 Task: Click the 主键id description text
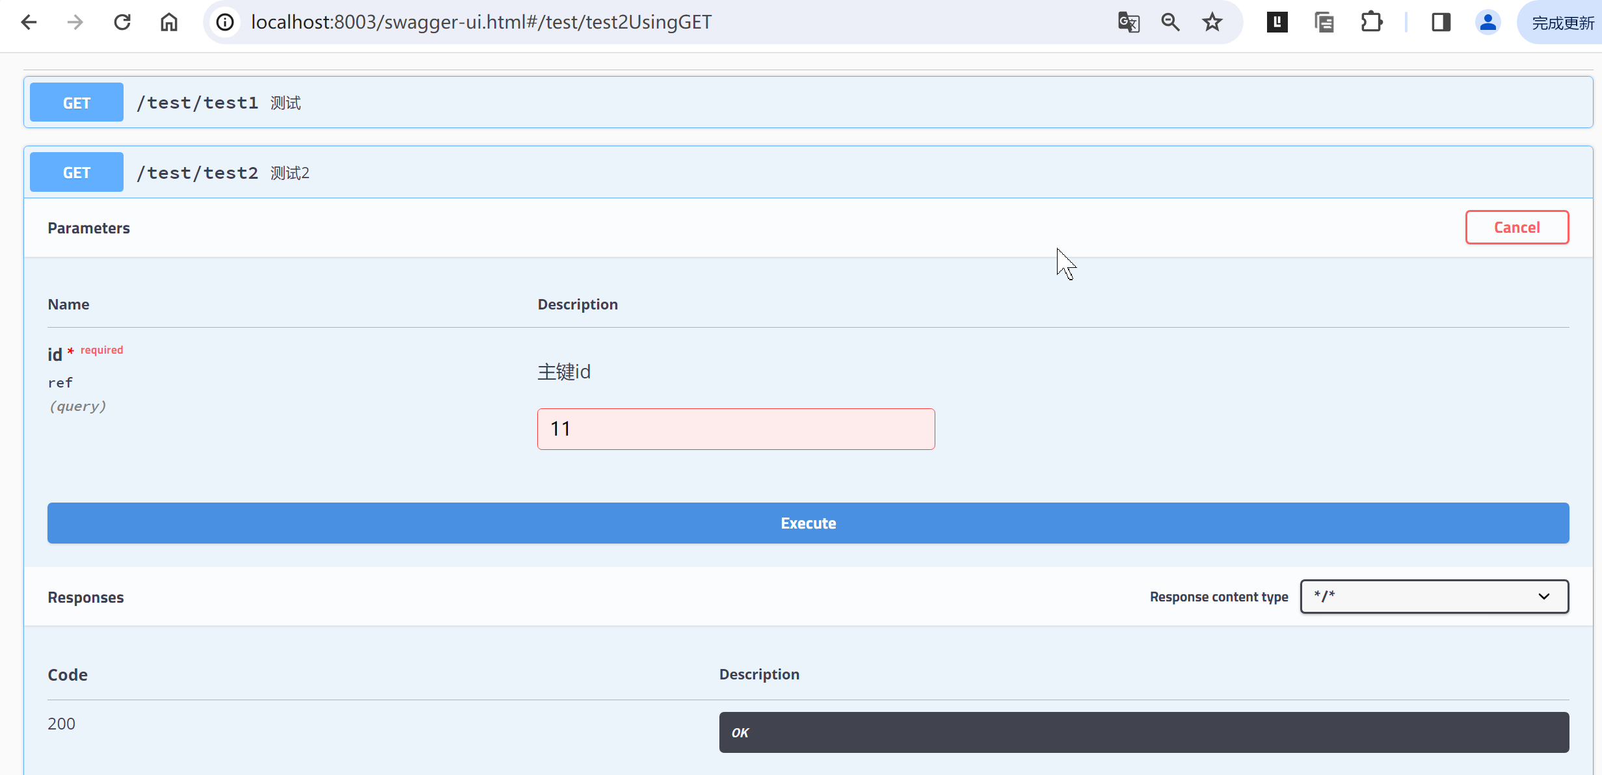[564, 372]
